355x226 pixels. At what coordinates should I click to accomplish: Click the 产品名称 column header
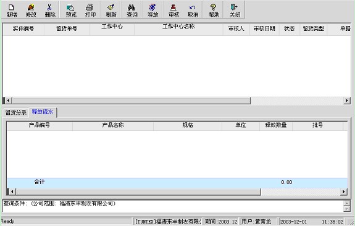113,125
